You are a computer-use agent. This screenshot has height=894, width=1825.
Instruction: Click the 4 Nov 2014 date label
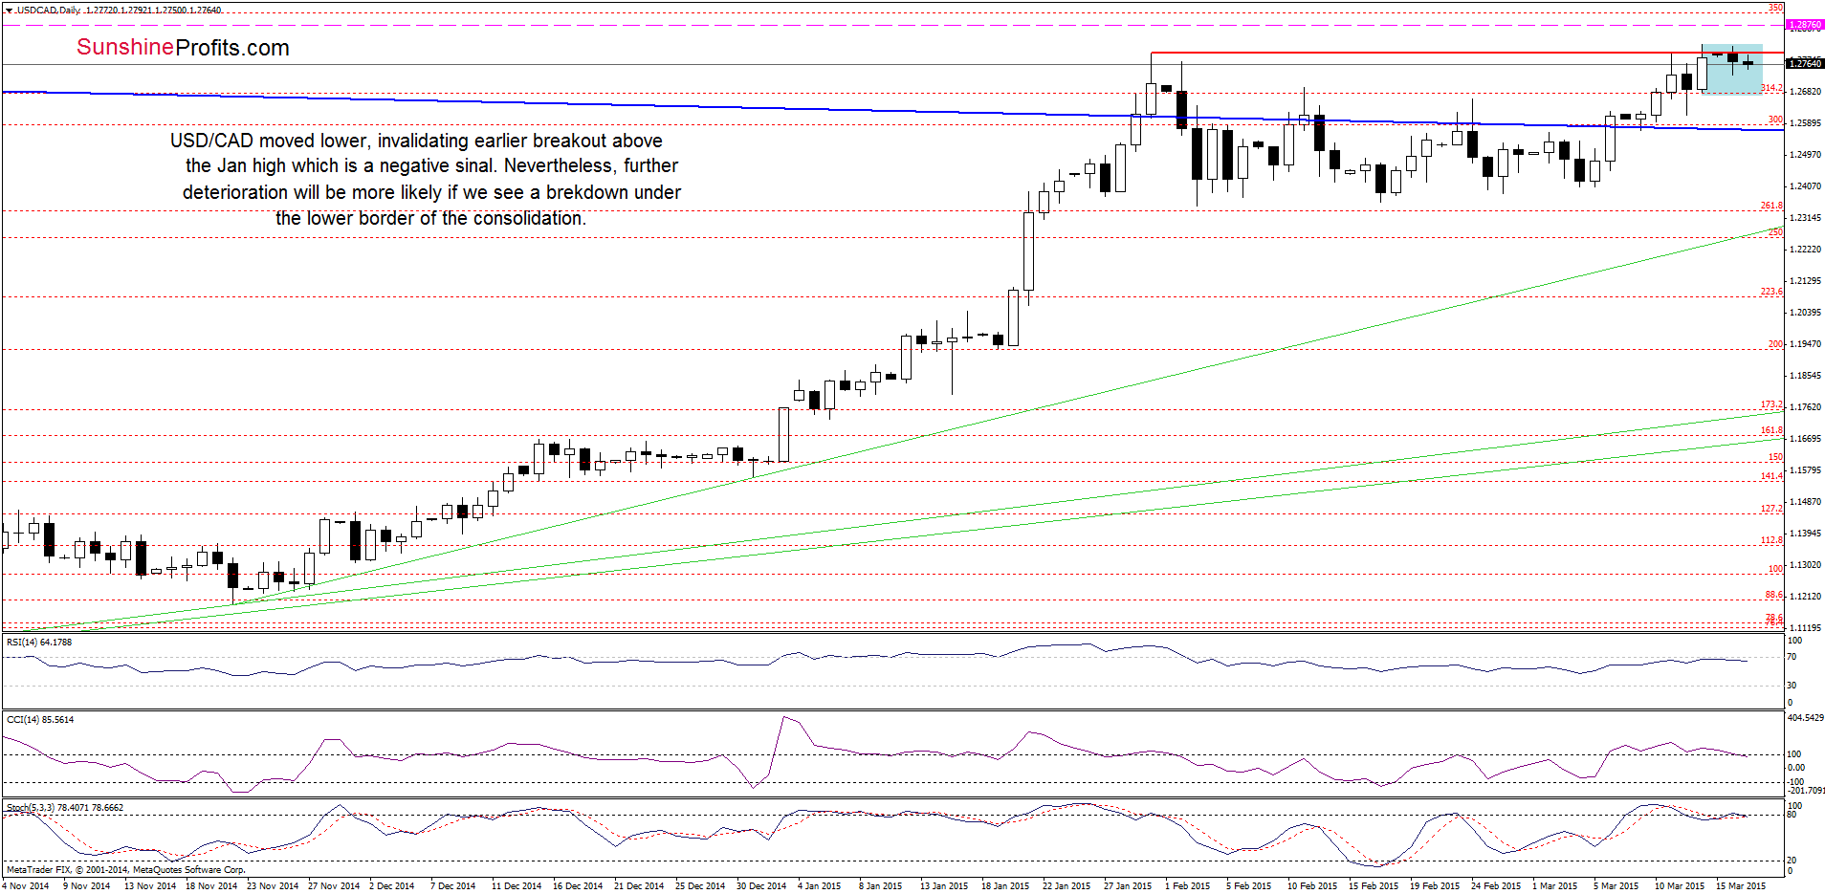tap(26, 885)
